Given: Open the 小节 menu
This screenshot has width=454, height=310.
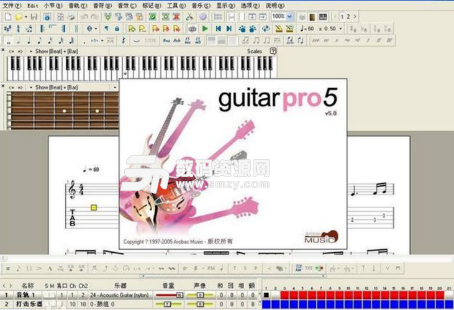Looking at the screenshot, I should 53,6.
